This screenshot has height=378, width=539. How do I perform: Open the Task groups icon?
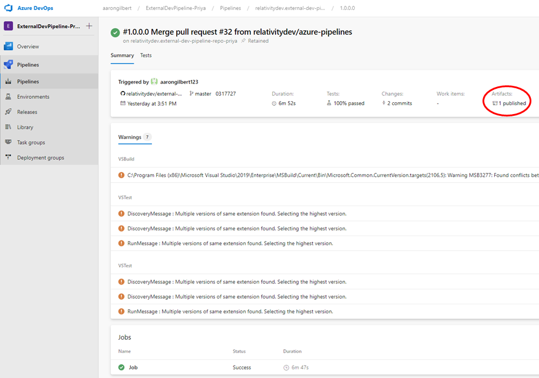pyautogui.click(x=8, y=142)
